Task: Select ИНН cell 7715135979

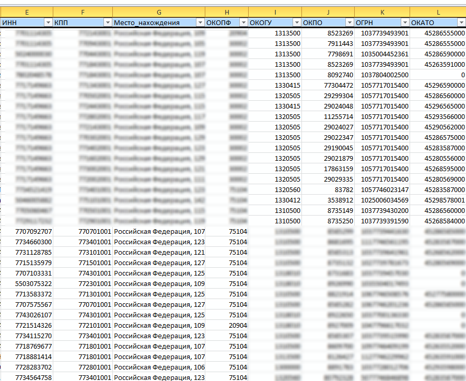Action: click(x=27, y=263)
